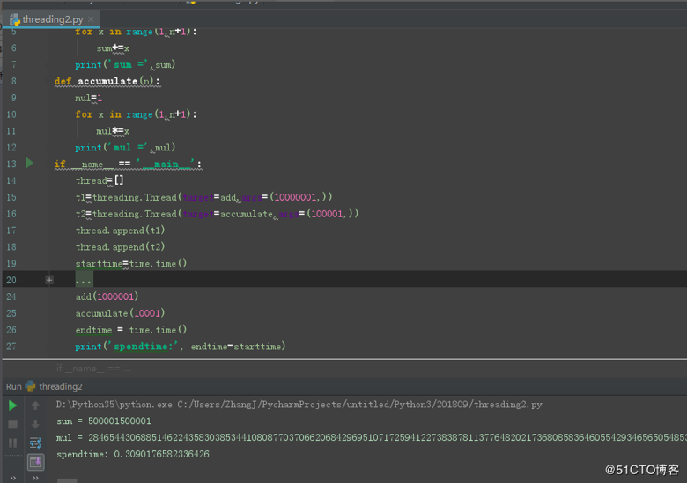
Task: Click the print('mul =',mul) line
Action: coord(125,148)
